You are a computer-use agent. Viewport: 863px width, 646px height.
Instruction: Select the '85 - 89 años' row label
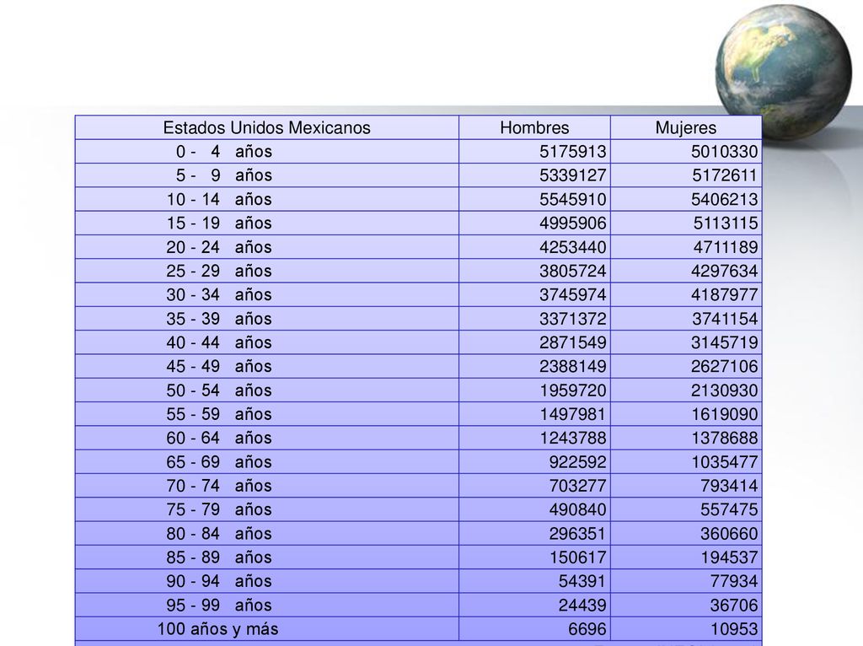tap(219, 557)
